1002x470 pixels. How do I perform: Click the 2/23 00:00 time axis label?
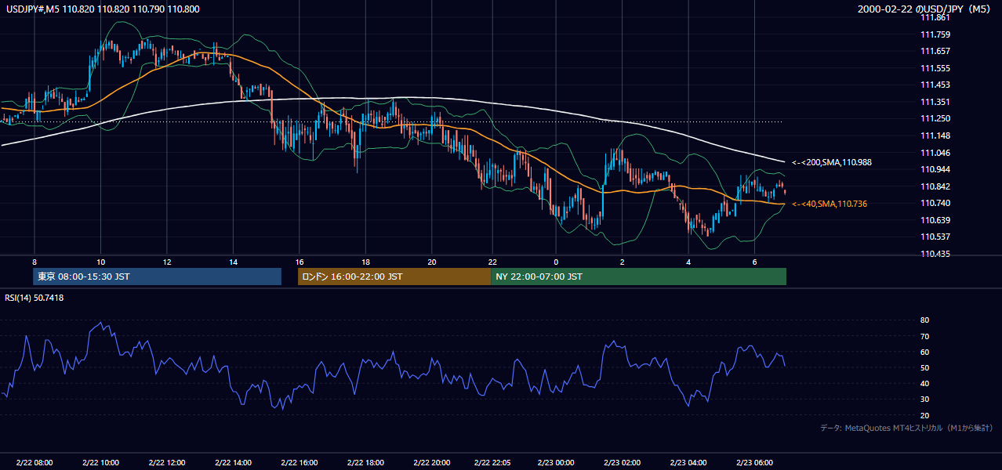(x=556, y=463)
